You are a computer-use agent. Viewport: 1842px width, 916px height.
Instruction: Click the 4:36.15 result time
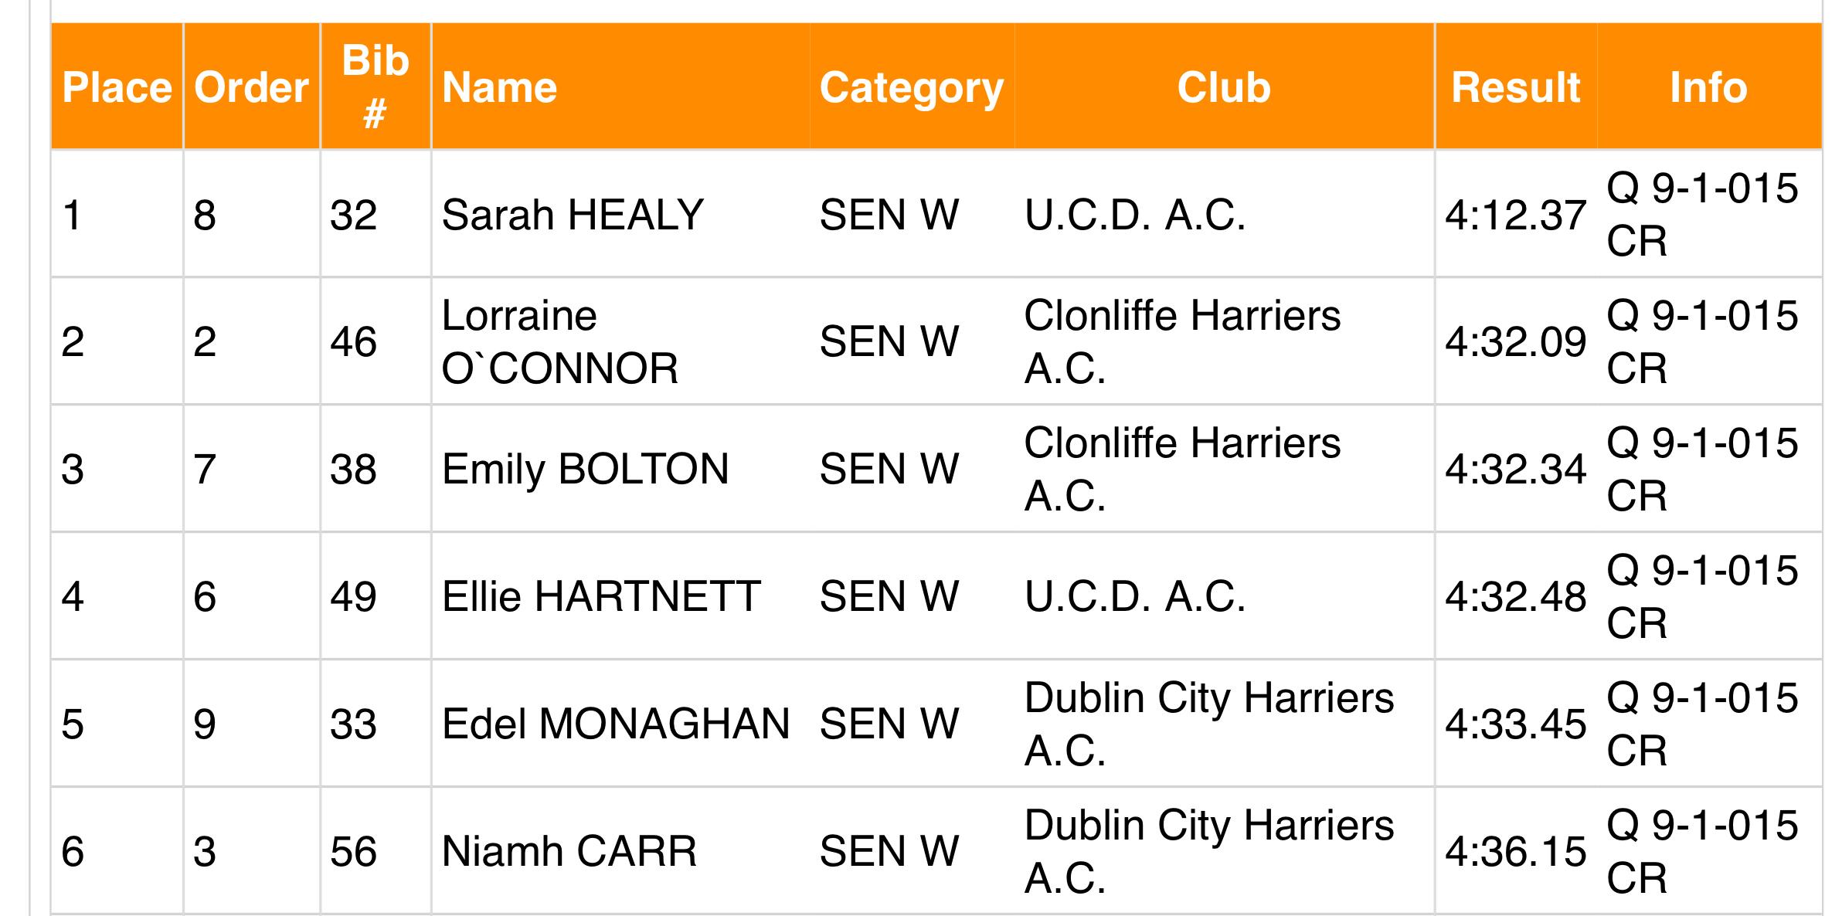[1516, 851]
